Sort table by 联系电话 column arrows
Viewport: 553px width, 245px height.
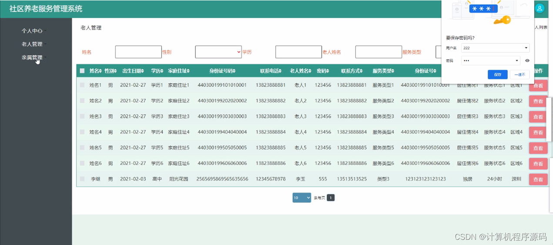(281, 71)
